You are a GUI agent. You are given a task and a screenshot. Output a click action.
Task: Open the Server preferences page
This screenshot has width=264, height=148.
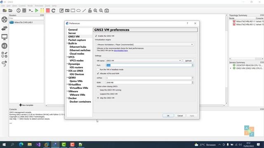pos(72,33)
